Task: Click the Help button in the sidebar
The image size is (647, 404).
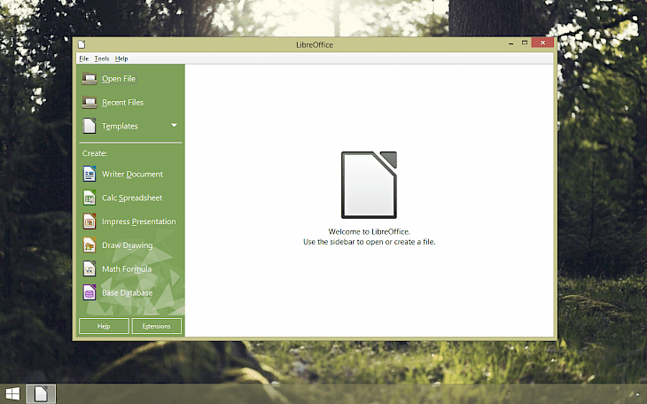Action: 104,326
